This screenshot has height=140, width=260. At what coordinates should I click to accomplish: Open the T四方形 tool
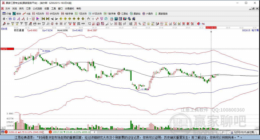pos(81,14)
